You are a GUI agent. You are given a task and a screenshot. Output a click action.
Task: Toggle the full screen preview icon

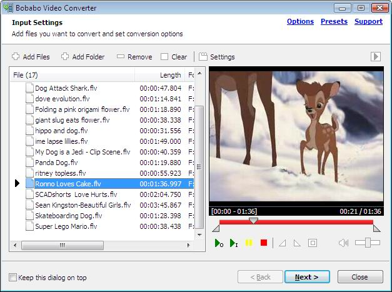point(313,243)
